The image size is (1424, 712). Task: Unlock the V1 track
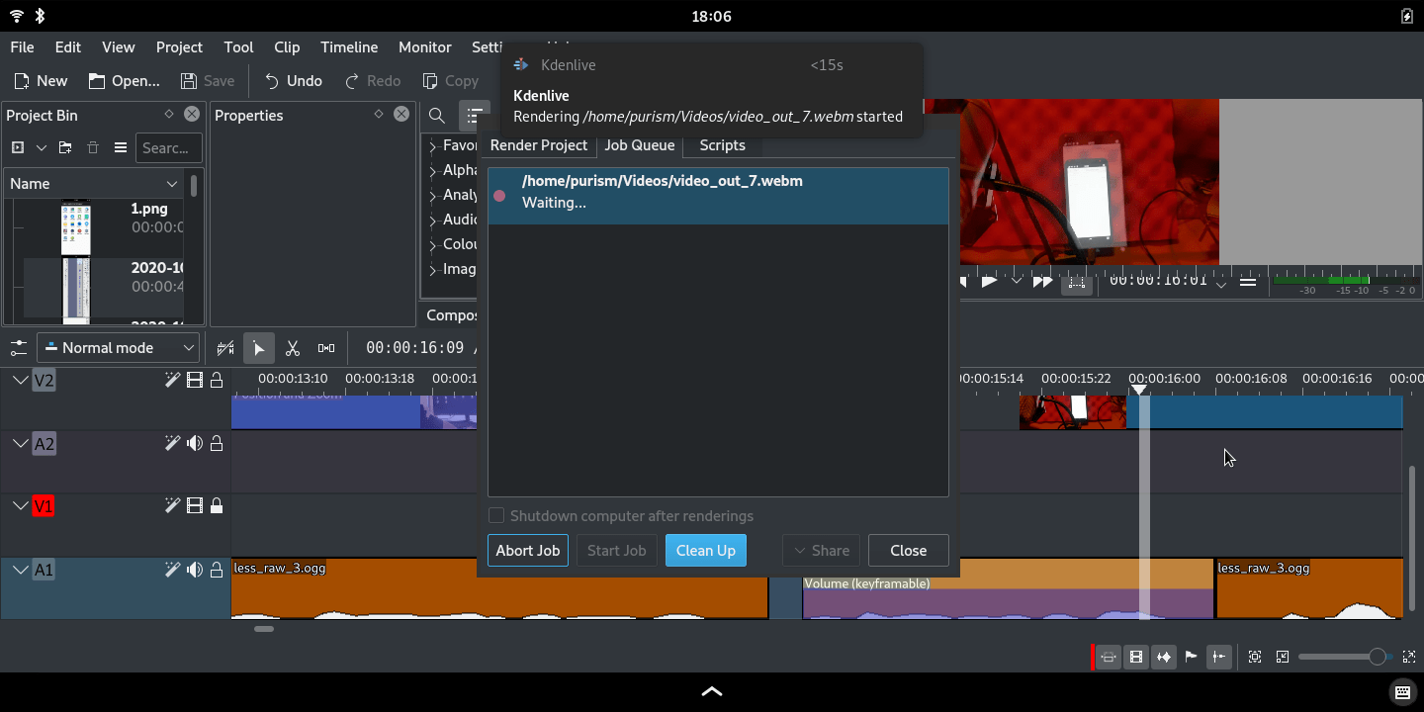217,506
